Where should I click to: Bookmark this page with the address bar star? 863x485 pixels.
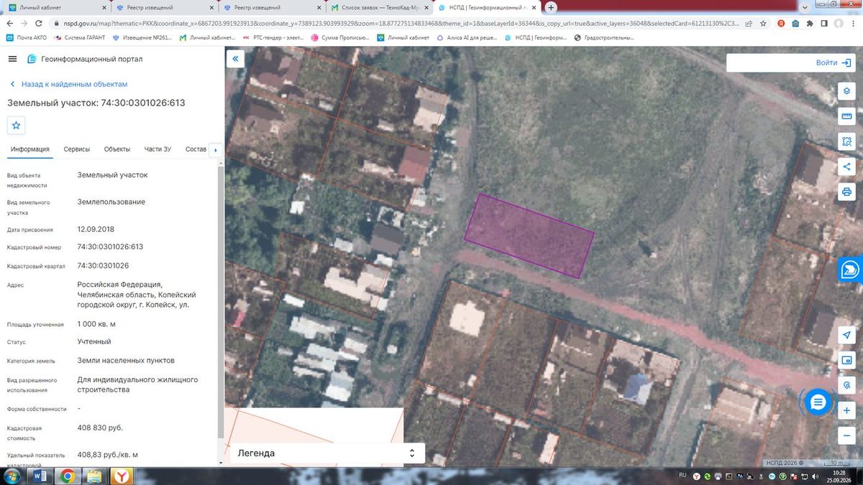pos(762,23)
